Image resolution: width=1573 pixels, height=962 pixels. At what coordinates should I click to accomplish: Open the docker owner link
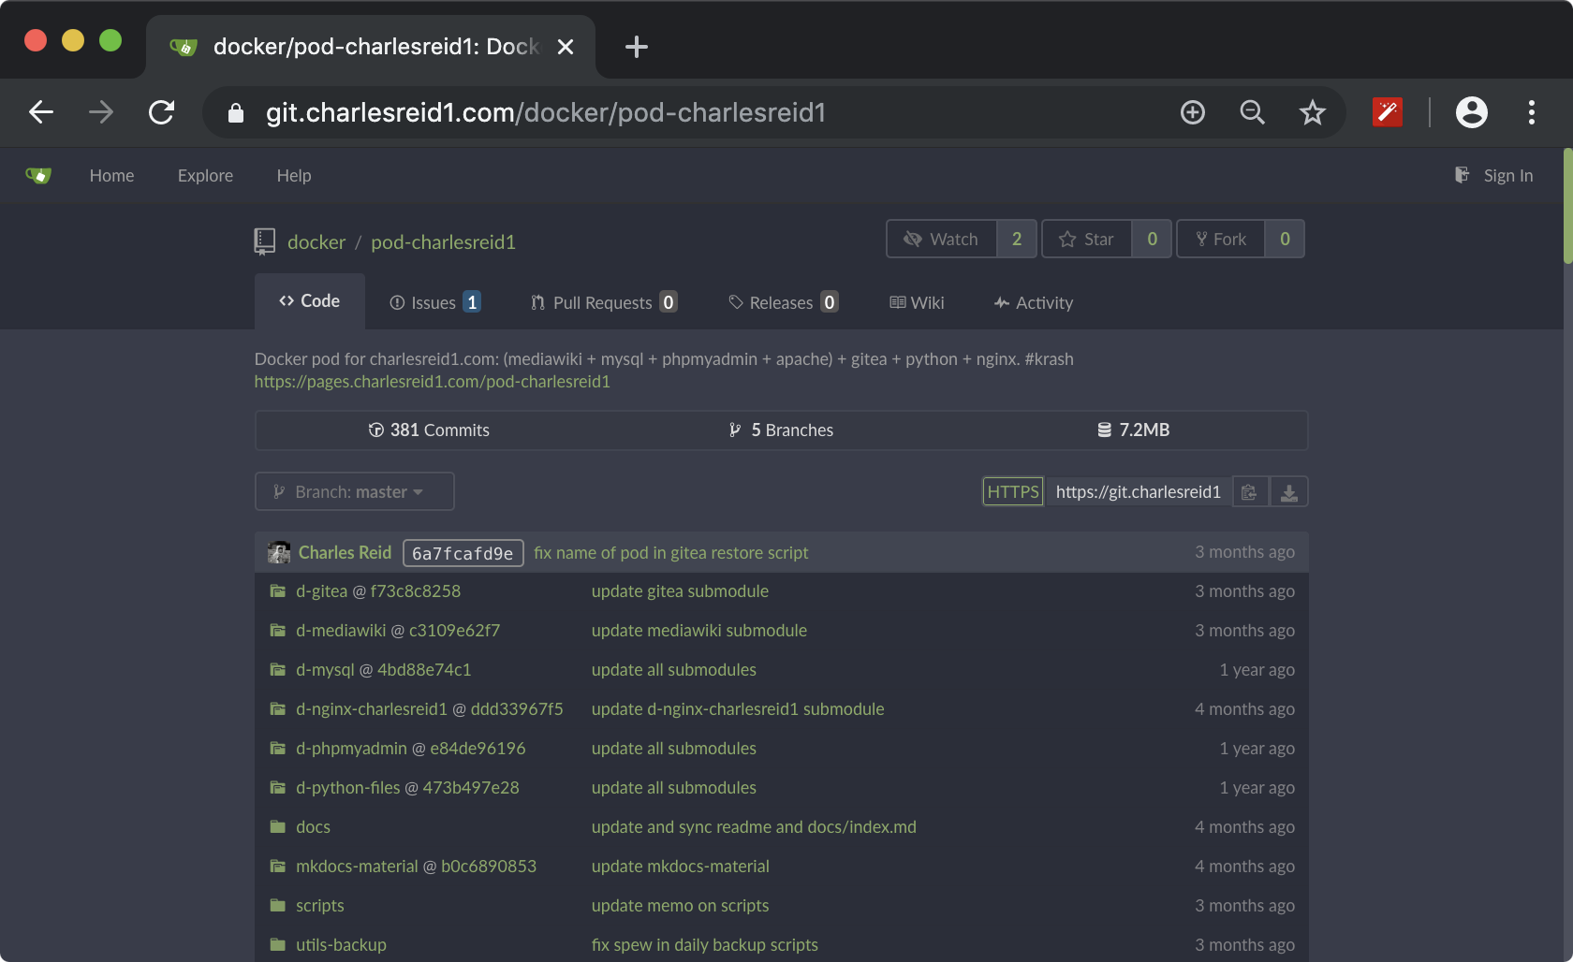[316, 241]
